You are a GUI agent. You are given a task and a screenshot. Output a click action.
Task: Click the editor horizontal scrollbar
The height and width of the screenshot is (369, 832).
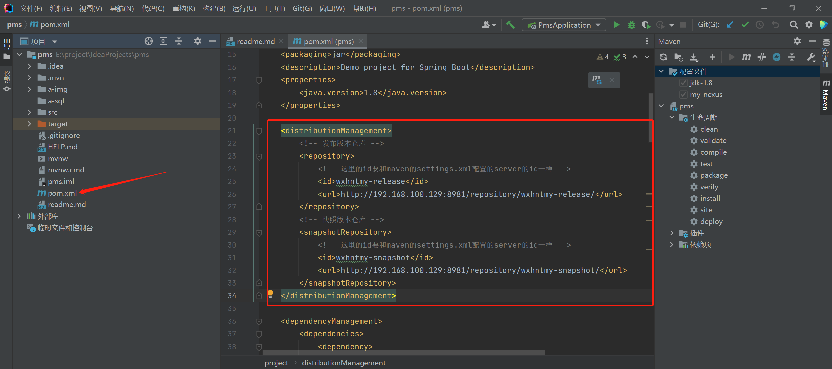coord(403,353)
